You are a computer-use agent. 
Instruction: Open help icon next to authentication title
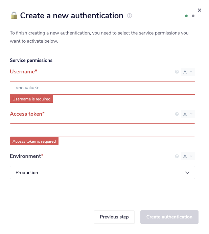click(130, 16)
